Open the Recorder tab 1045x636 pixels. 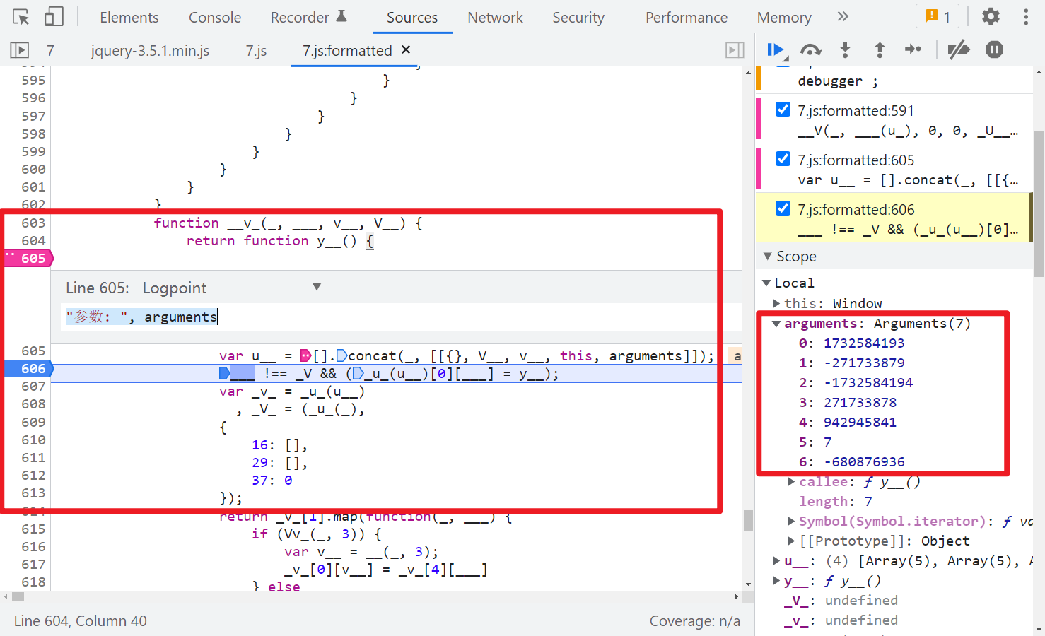coord(308,18)
